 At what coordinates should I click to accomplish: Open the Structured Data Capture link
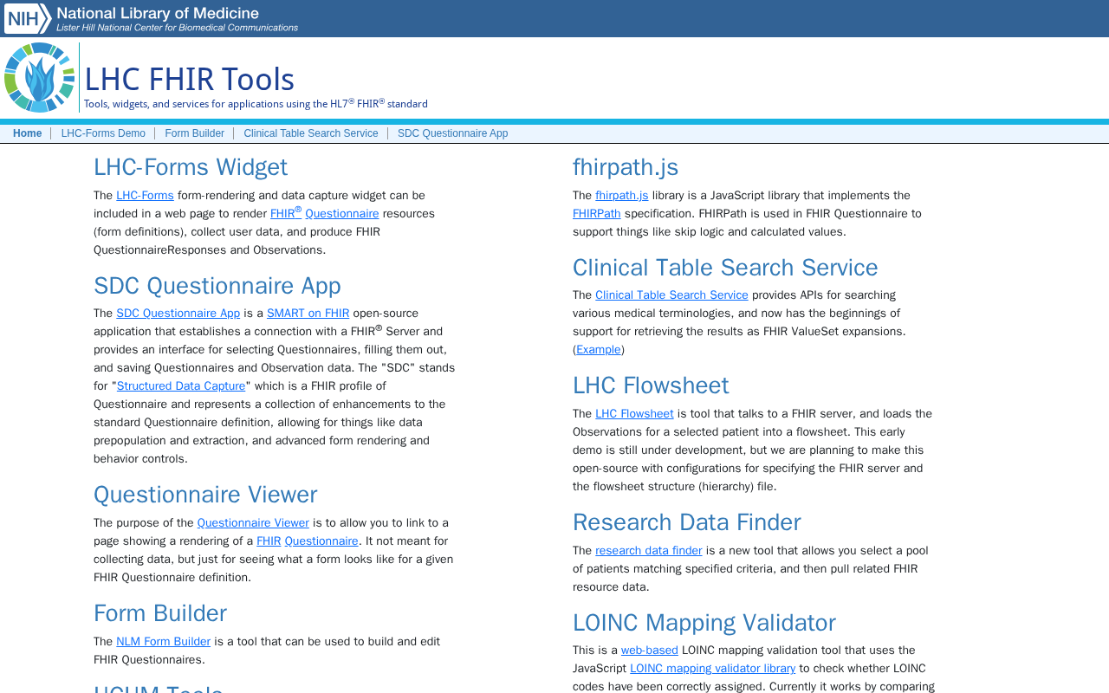pos(181,386)
